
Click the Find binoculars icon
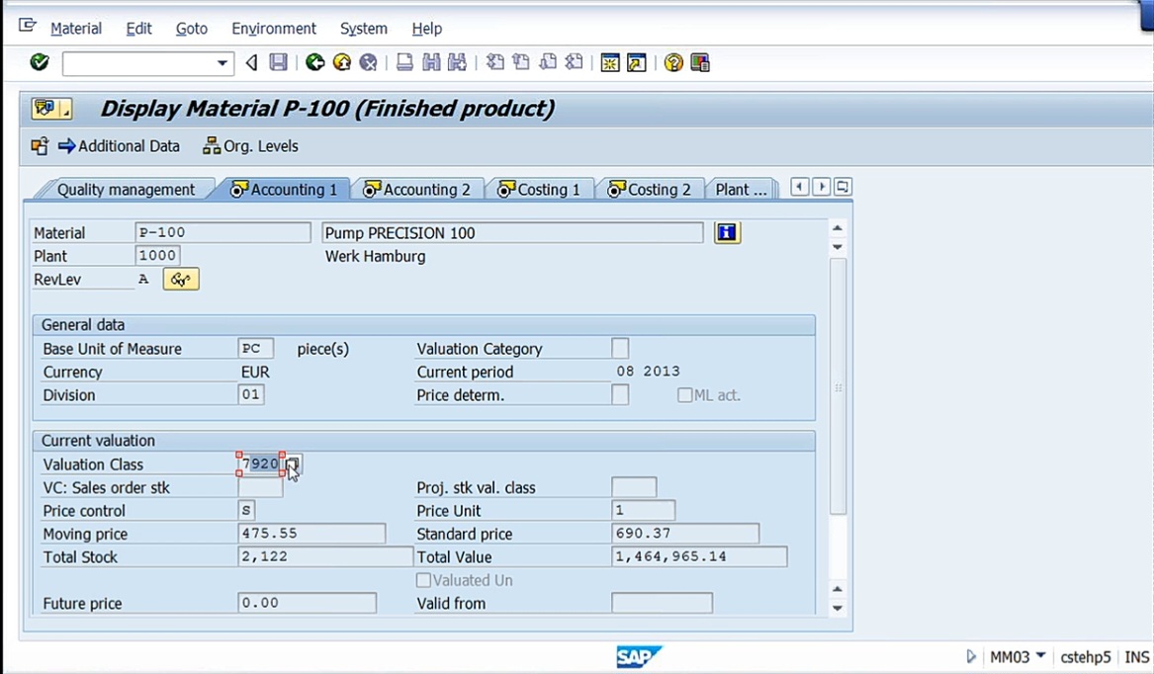click(x=431, y=62)
